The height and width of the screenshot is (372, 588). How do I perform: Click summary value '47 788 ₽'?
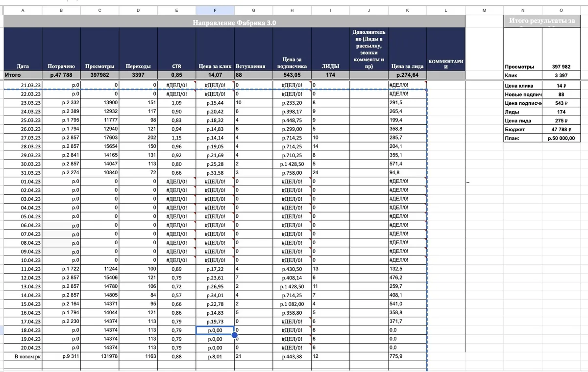pos(561,129)
